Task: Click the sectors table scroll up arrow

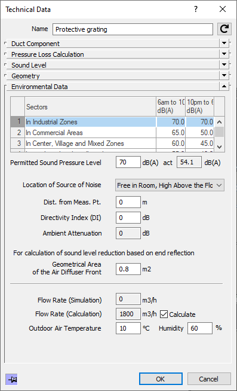Action: pos(219,122)
